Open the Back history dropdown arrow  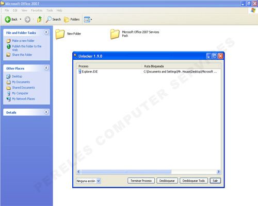[x=21, y=19]
